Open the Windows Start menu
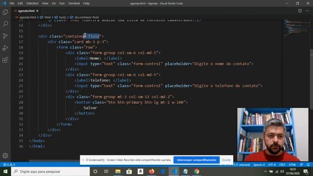This screenshot has height=176, width=313. 5,172
